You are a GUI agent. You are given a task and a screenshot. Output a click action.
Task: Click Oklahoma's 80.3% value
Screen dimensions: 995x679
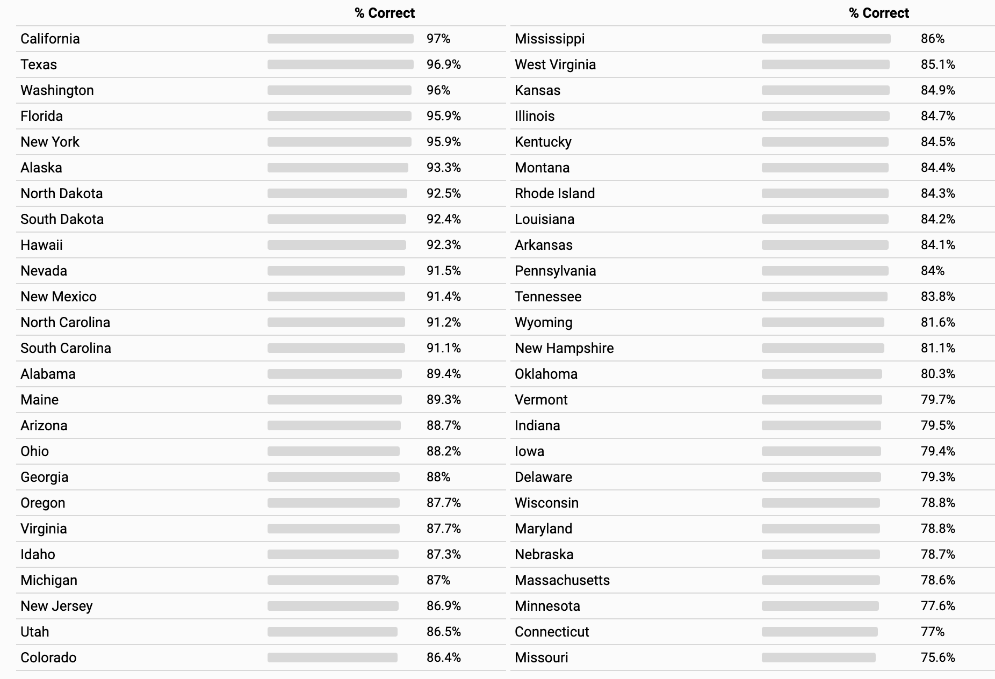point(938,374)
